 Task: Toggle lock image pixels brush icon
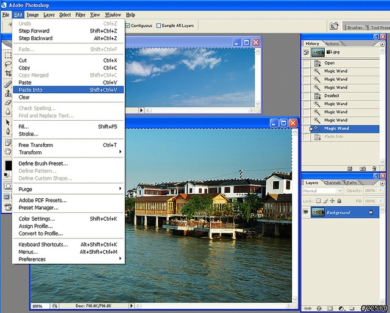click(x=325, y=201)
